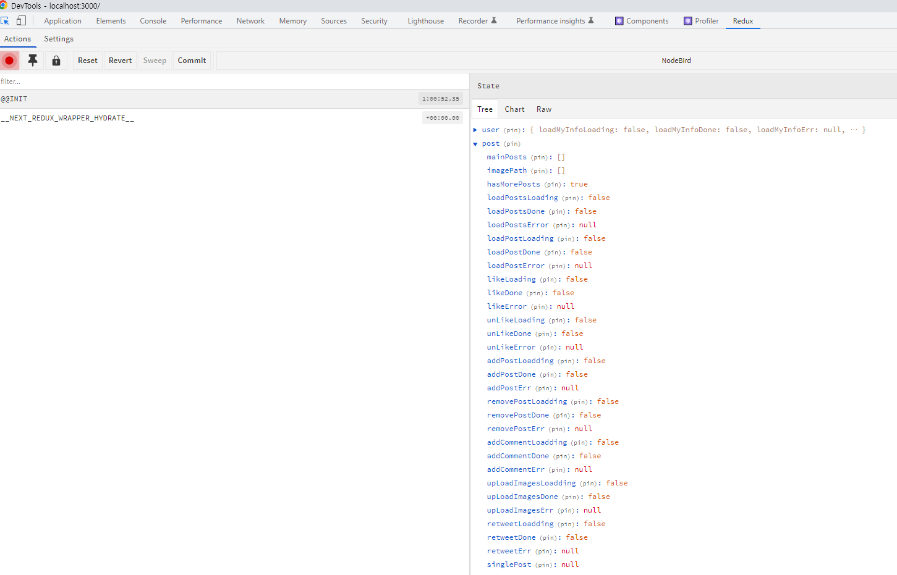Click the post key label
Image resolution: width=897 pixels, height=575 pixels.
[491, 143]
